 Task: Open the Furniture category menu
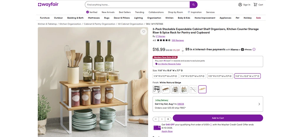[45, 18]
